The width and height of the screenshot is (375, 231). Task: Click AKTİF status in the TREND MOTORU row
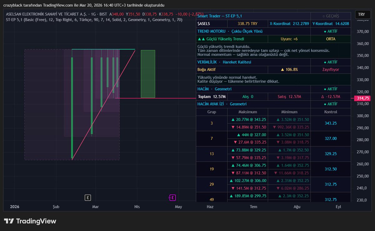tap(331, 31)
